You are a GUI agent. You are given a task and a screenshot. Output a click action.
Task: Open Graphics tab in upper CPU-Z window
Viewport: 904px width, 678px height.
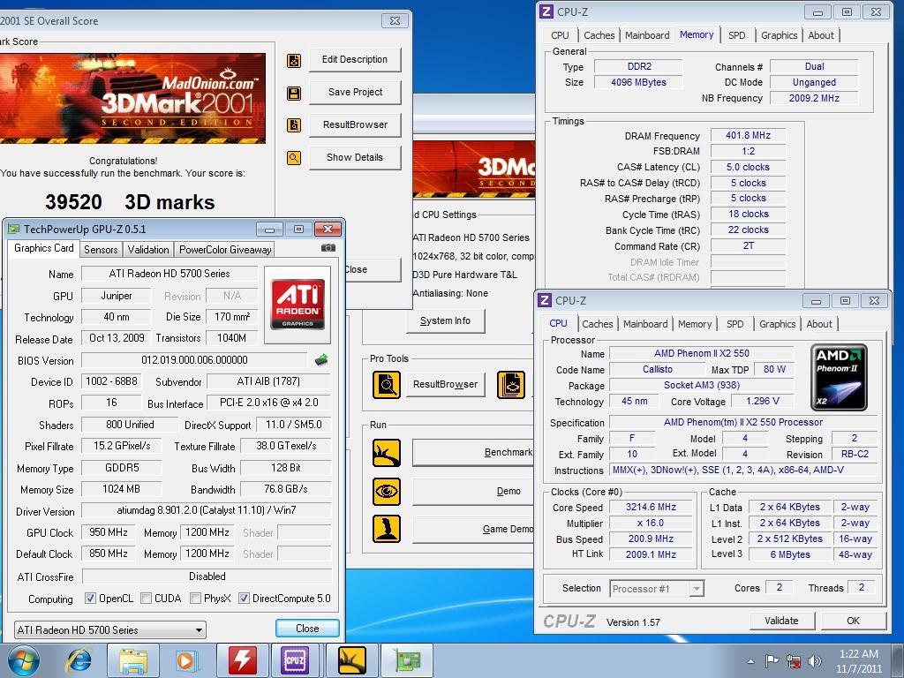[x=779, y=35]
